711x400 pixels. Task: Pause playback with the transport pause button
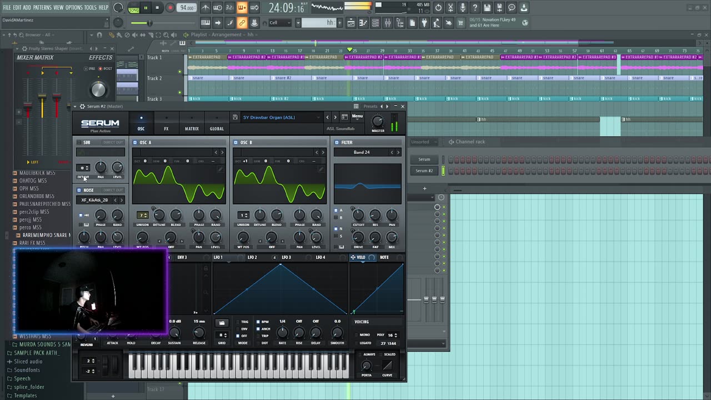pyautogui.click(x=146, y=8)
